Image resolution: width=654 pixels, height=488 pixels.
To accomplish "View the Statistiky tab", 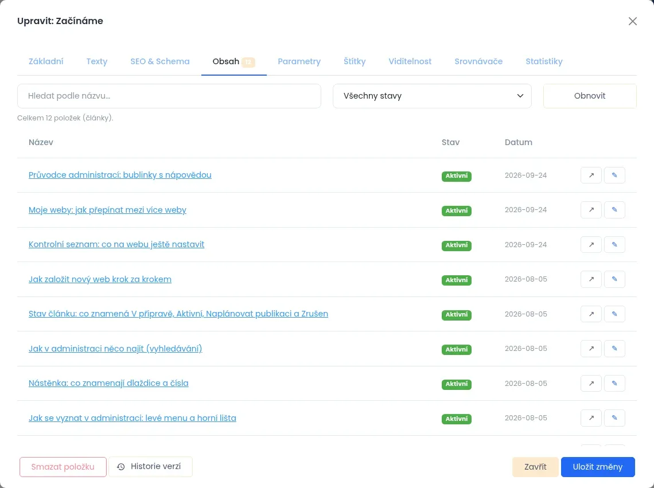I will point(544,62).
